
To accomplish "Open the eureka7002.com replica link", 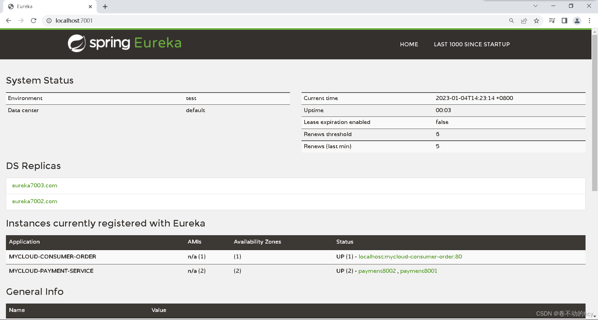I will coord(35,201).
